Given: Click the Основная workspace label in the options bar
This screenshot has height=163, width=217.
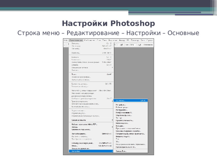Looking at the screenshot, I should pyautogui.click(x=148, y=45).
